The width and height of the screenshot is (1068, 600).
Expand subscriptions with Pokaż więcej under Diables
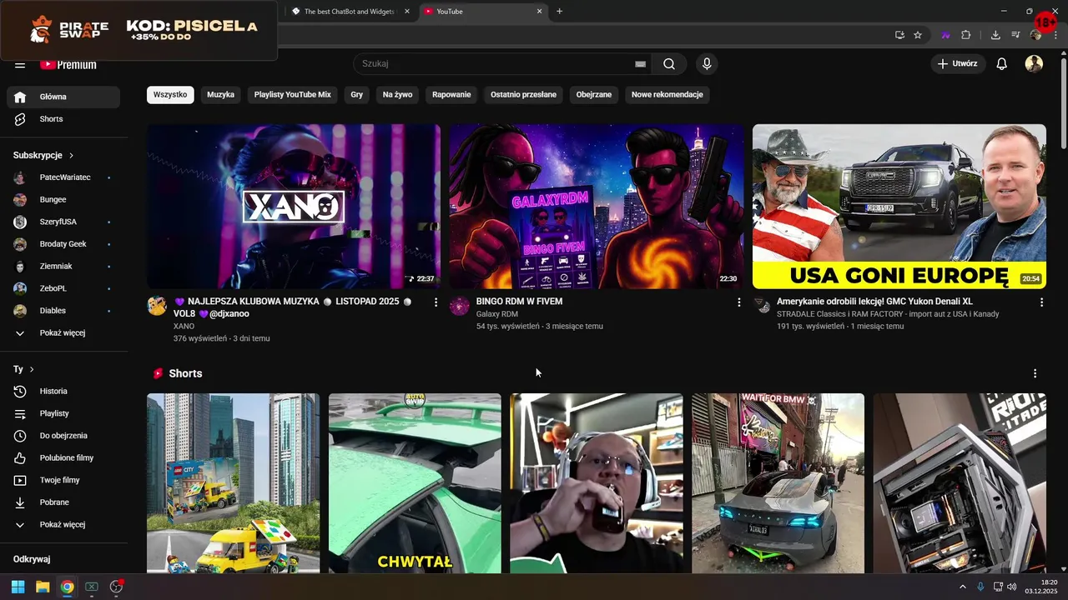pyautogui.click(x=63, y=332)
